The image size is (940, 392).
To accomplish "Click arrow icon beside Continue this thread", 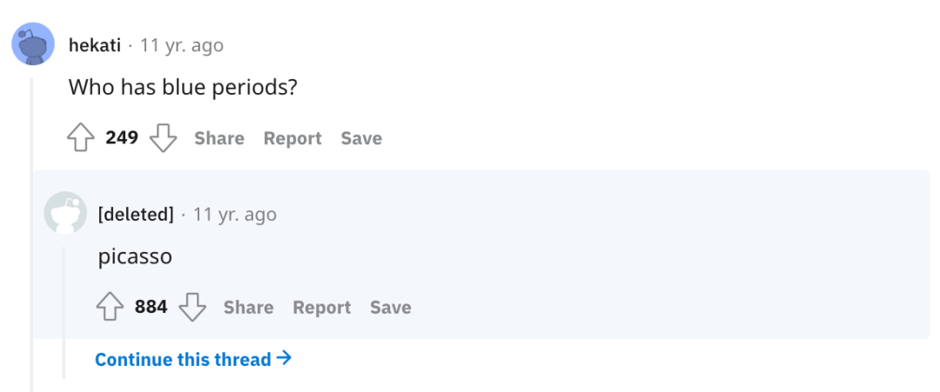I will [x=284, y=358].
